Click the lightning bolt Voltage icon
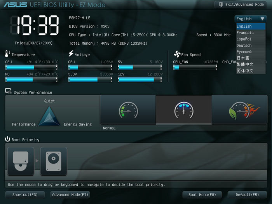Image resolution: width=272 pixels, height=204 pixels. click(x=71, y=54)
